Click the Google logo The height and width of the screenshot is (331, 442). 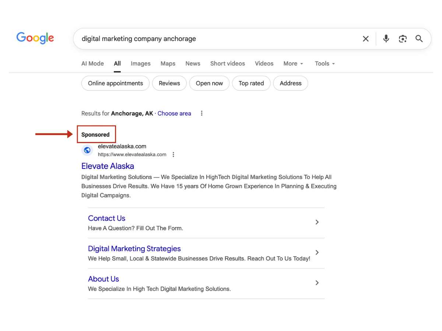(35, 38)
